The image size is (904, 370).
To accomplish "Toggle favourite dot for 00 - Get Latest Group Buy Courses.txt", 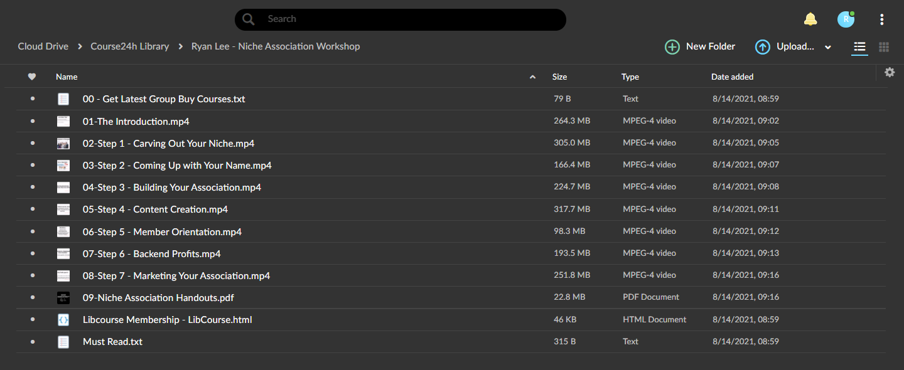I will click(x=33, y=99).
